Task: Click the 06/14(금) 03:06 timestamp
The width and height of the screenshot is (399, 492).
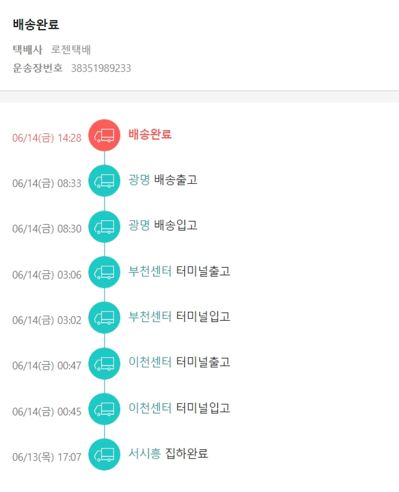Action: tap(47, 275)
